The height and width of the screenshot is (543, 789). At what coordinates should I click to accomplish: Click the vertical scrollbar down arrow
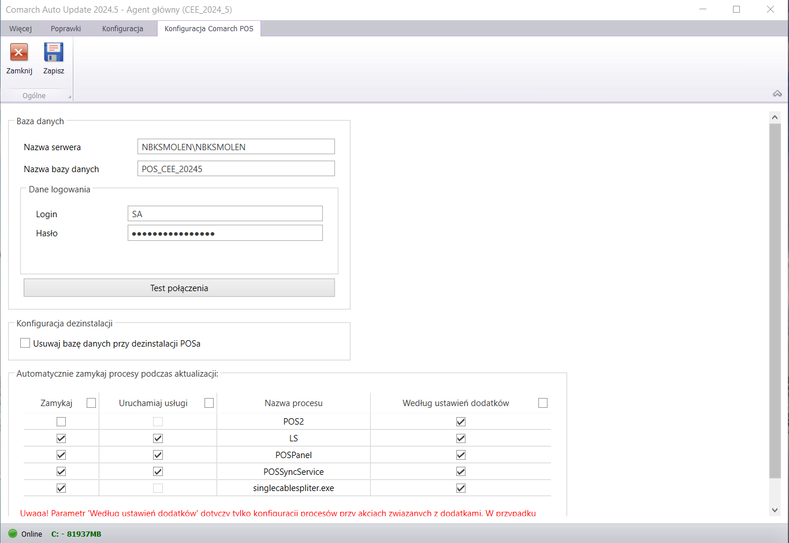775,510
